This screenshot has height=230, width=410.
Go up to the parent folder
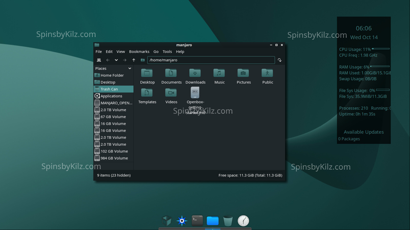134,60
